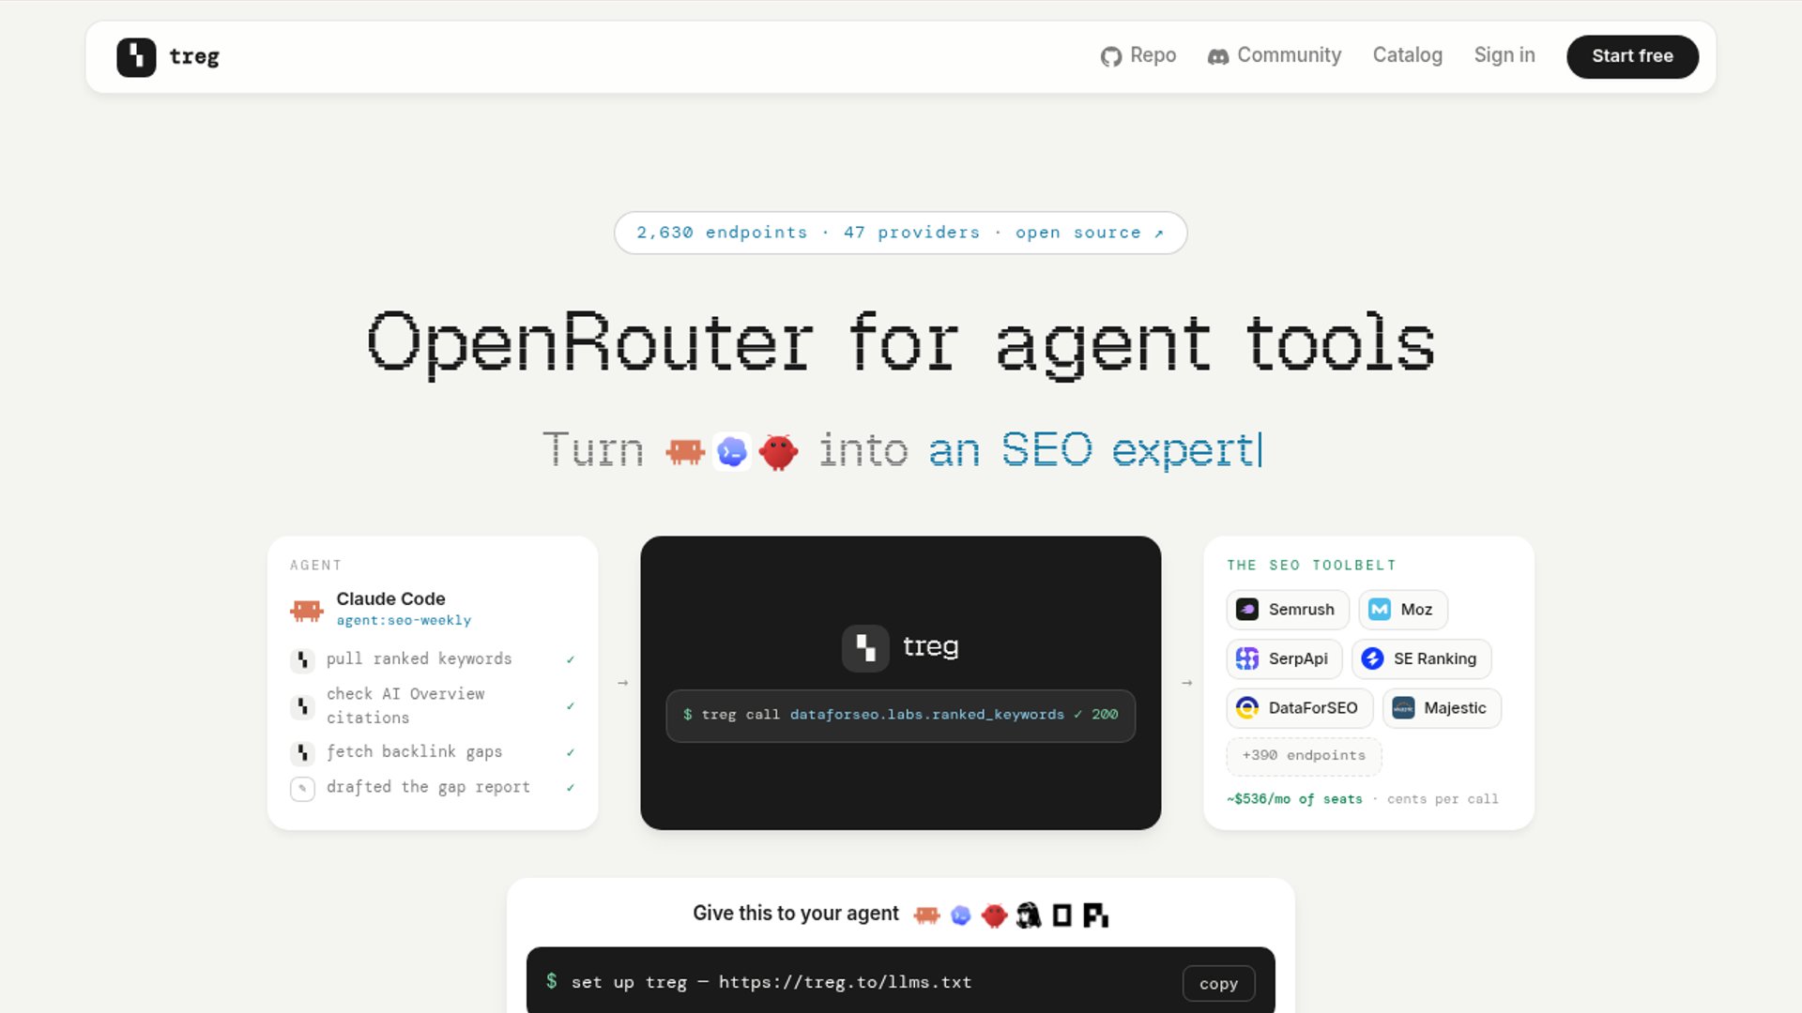
Task: Click the treg icon beside pull ranked keywords
Action: [302, 659]
